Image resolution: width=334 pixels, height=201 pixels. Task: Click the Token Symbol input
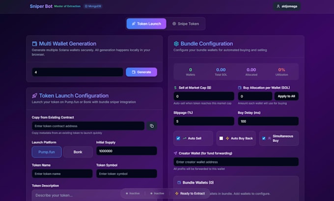click(x=127, y=173)
